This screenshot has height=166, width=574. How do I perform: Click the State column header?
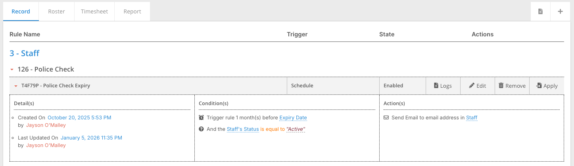point(387,34)
